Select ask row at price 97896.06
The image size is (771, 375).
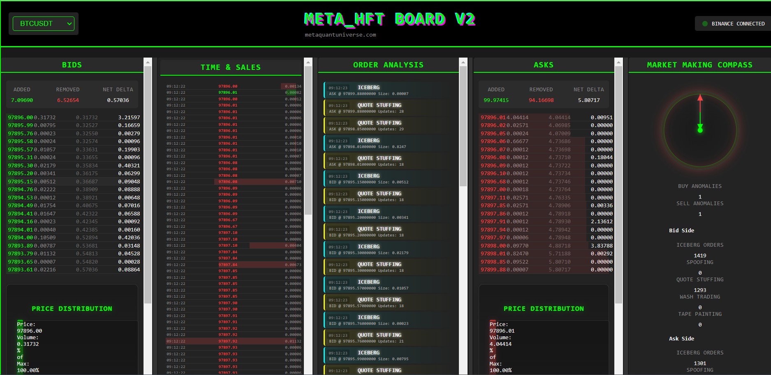tap(546, 141)
